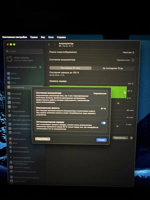Screen dimensions: 150x200
Task: Focus the Поиск search field
Action: point(24,51)
